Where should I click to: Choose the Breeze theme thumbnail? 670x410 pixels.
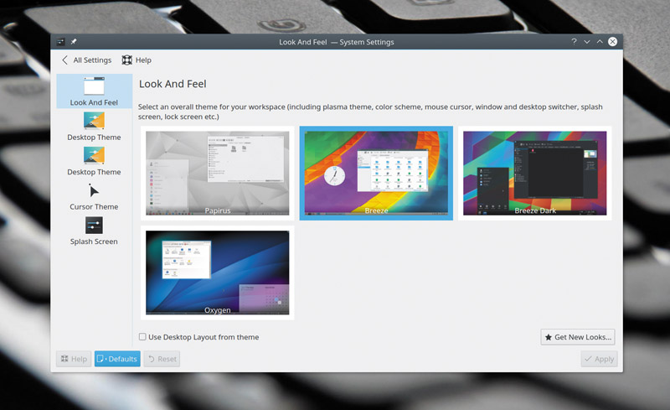(x=376, y=173)
